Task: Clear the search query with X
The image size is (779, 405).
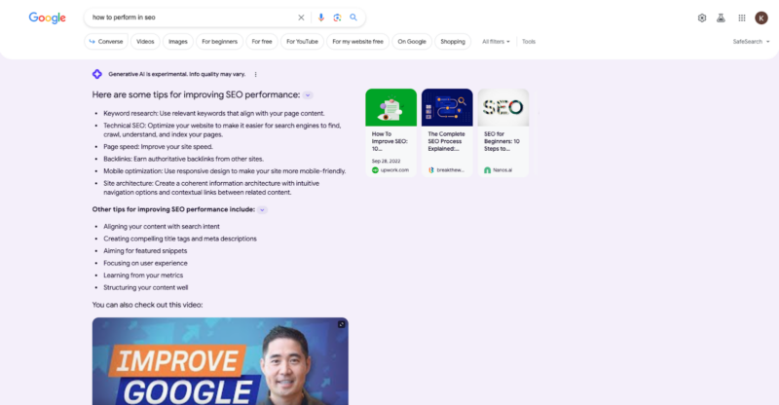Action: pyautogui.click(x=301, y=18)
